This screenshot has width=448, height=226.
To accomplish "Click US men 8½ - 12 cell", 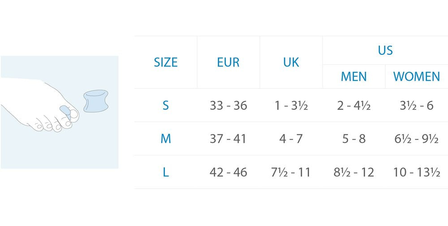I will pyautogui.click(x=354, y=172).
